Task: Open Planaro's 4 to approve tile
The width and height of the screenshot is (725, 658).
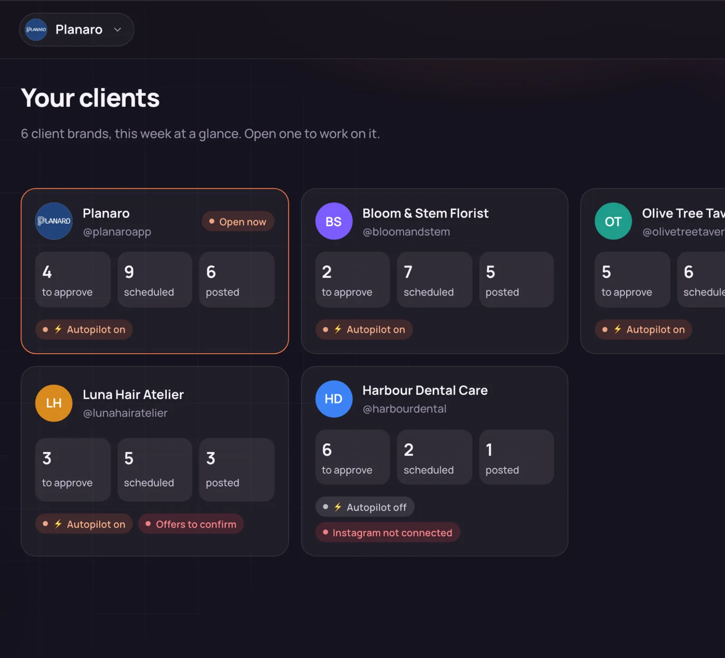Action: pyautogui.click(x=73, y=280)
